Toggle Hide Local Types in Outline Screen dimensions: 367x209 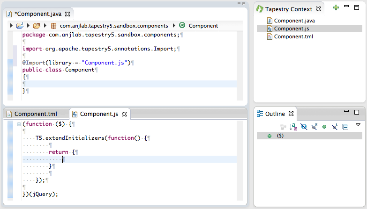click(335, 127)
